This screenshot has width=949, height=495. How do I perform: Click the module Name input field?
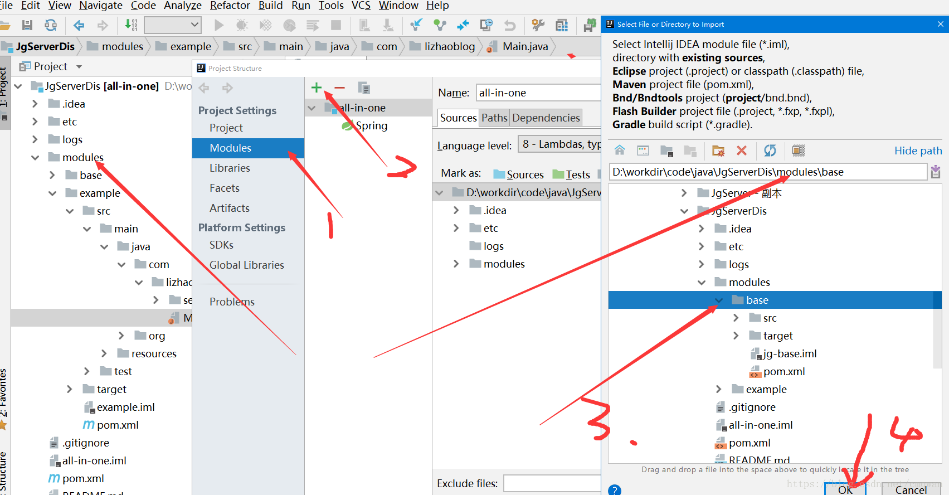pyautogui.click(x=538, y=93)
